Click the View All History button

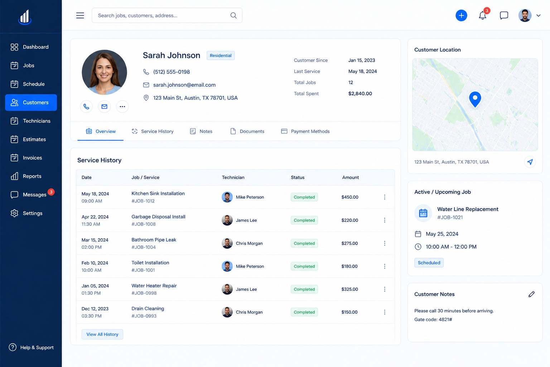click(102, 334)
